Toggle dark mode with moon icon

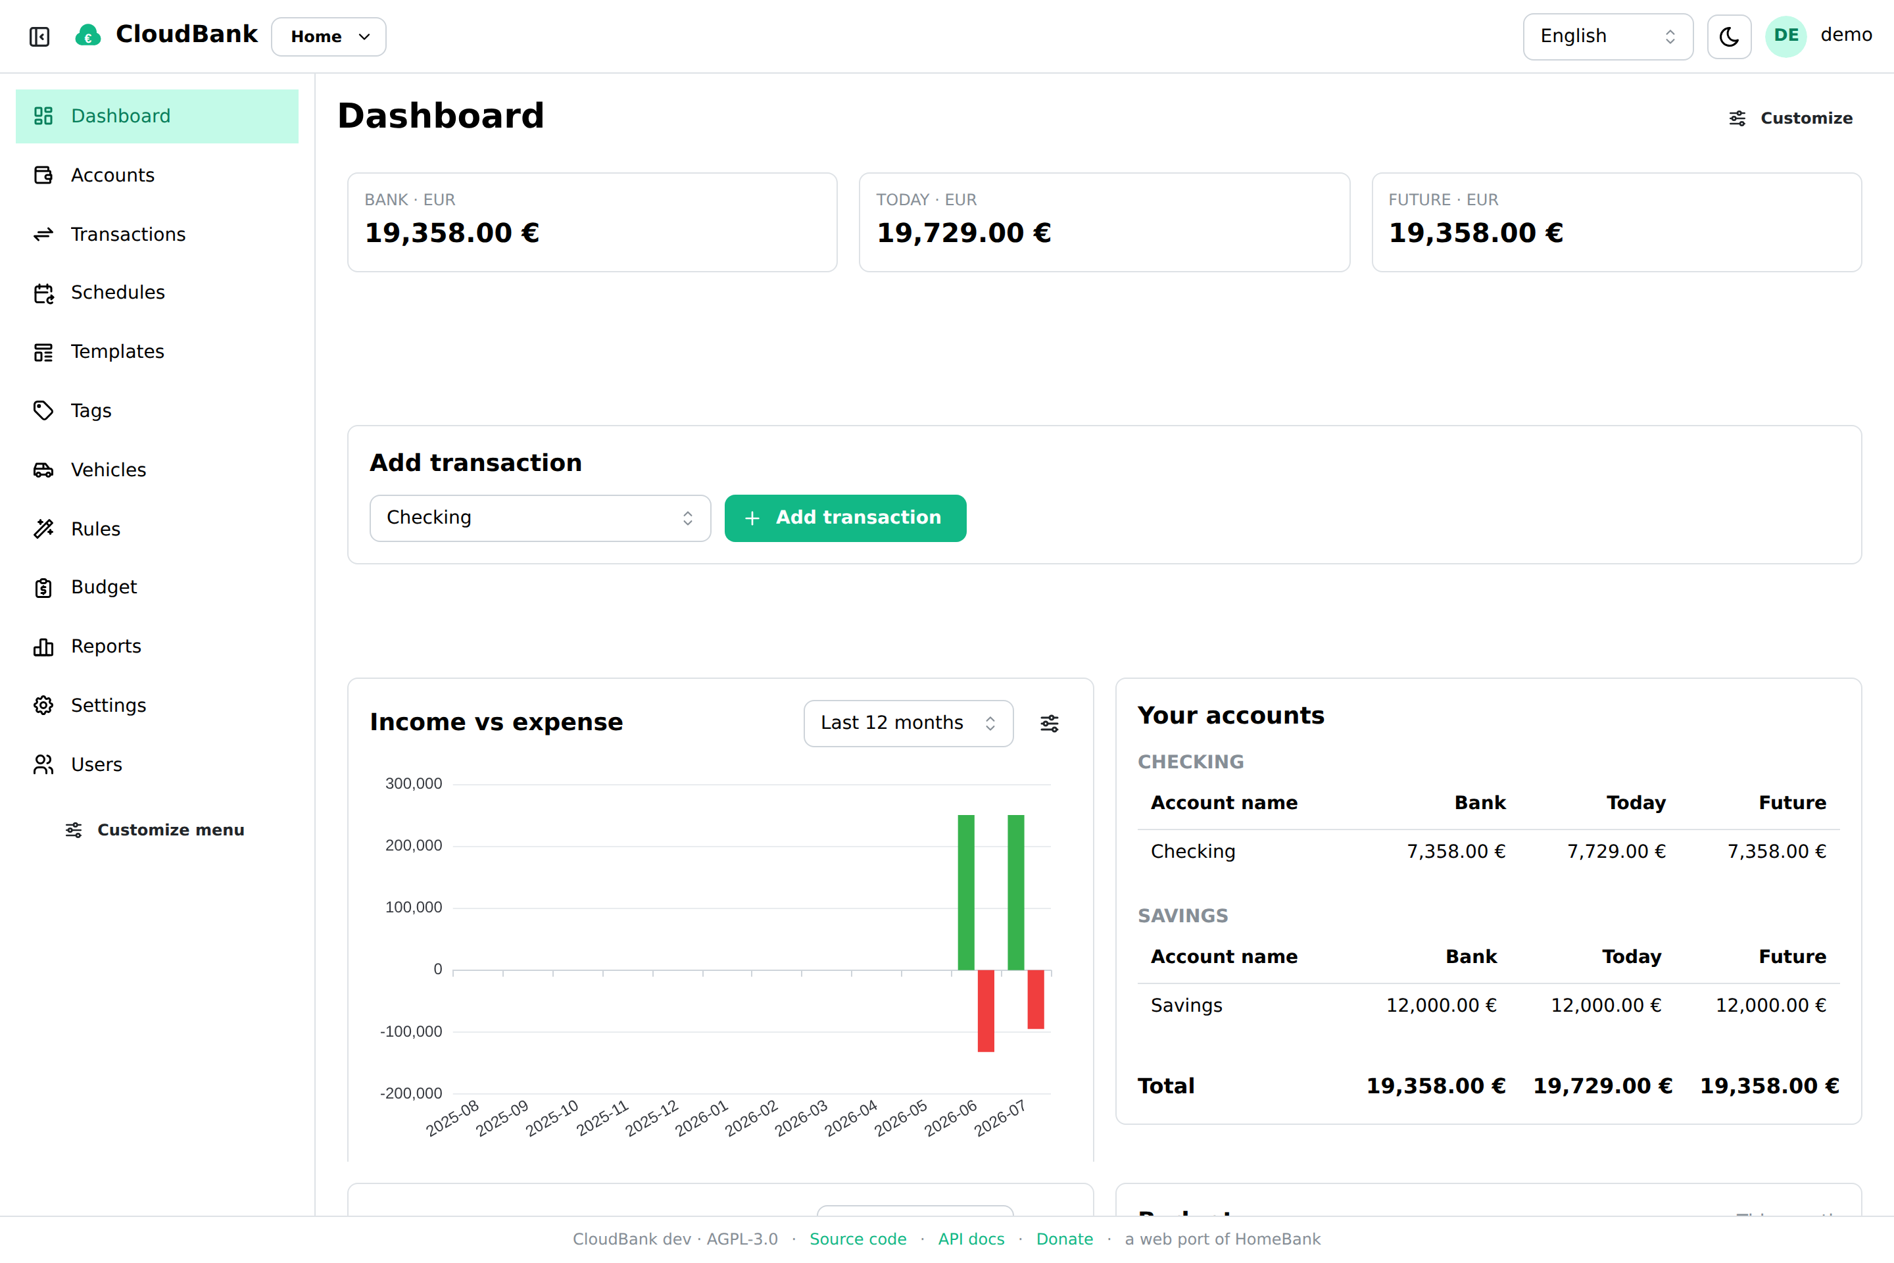click(x=1729, y=36)
